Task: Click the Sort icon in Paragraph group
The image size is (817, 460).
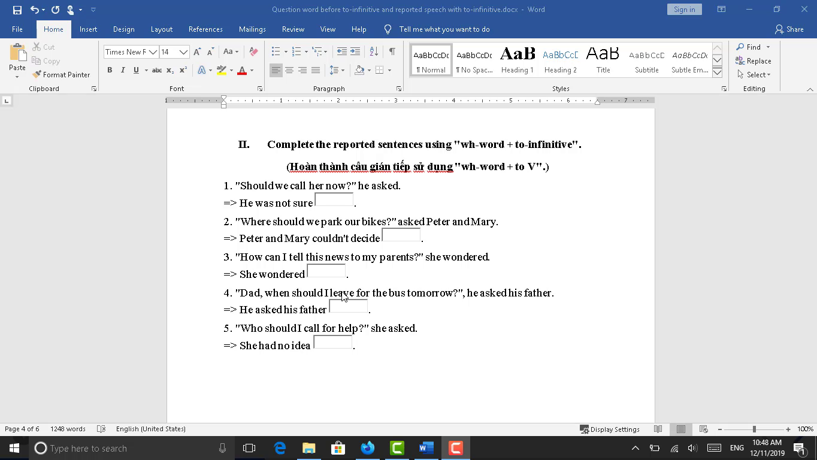Action: point(374,52)
